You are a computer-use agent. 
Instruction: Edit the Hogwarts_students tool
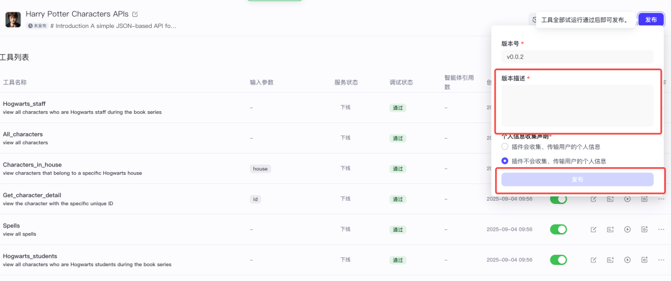pos(593,260)
